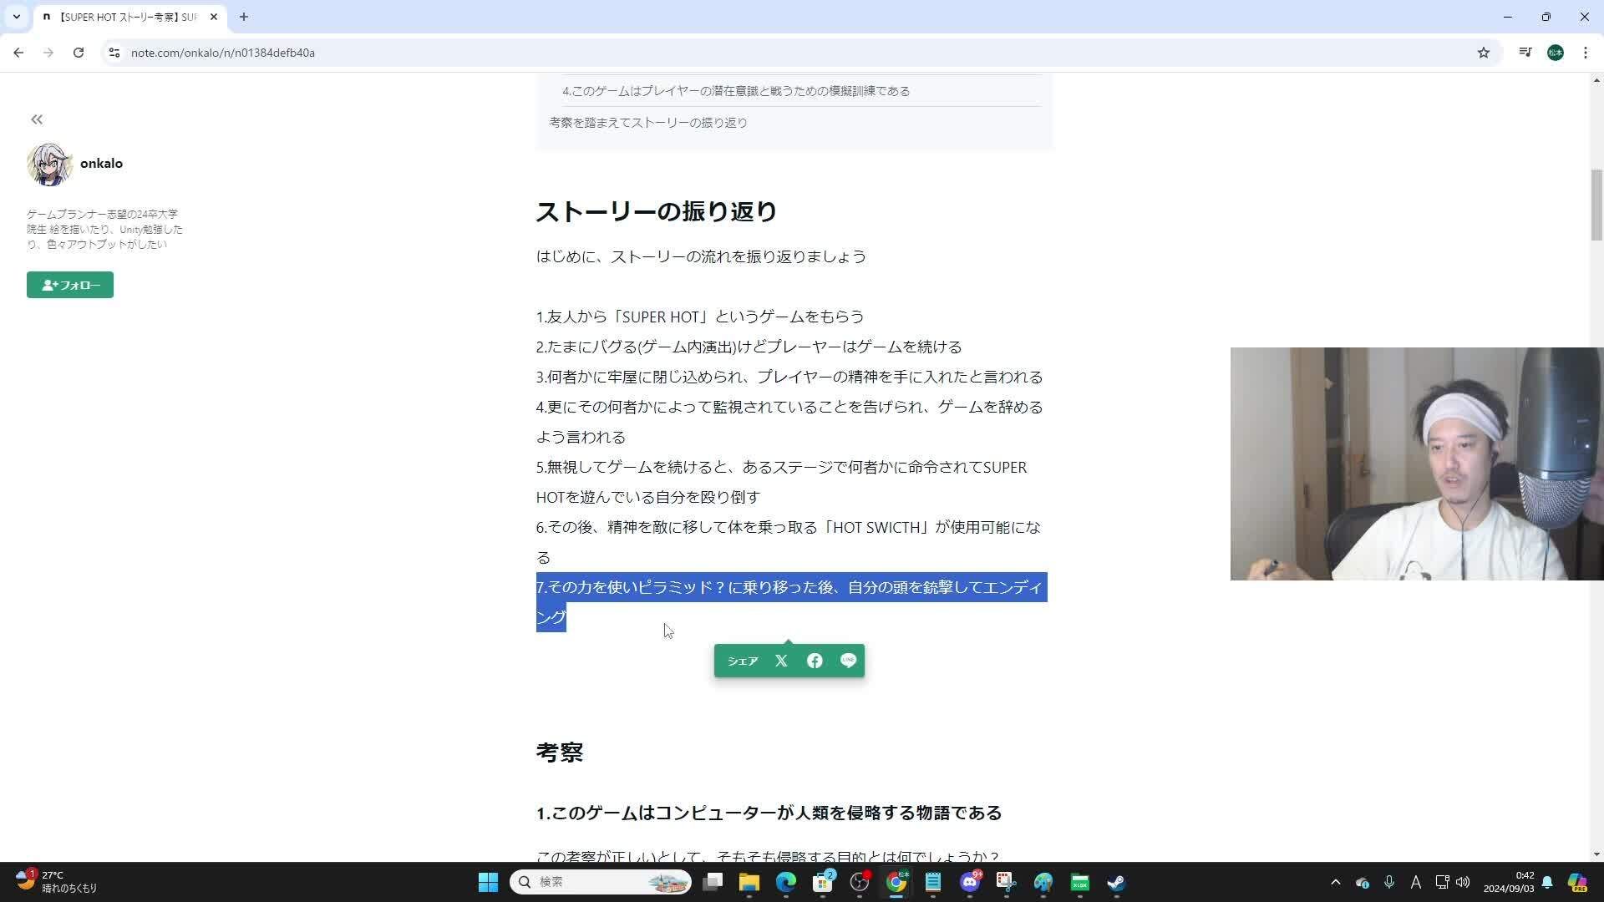Open volume control in tray
Viewport: 1604px width, 902px height.
pyautogui.click(x=1463, y=882)
